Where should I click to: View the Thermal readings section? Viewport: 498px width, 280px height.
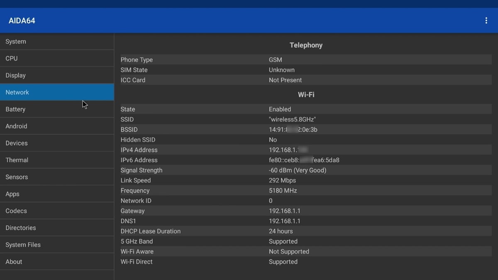tap(57, 160)
